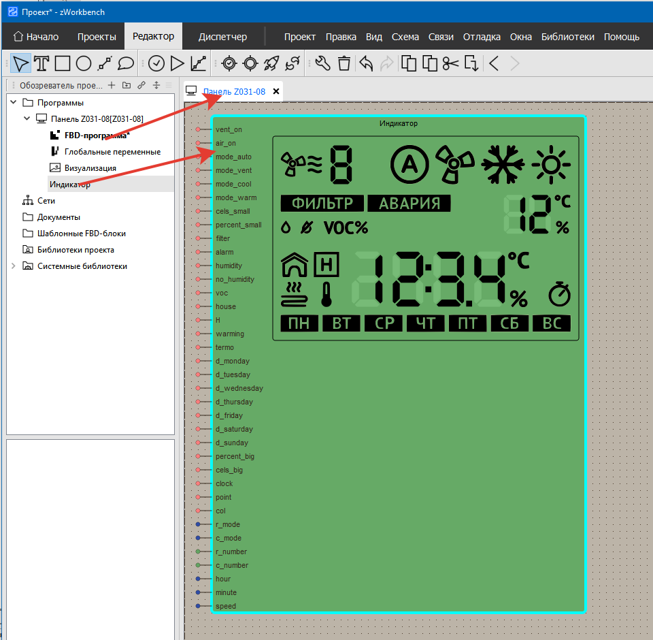Click the rocket launch icon

[x=271, y=64]
